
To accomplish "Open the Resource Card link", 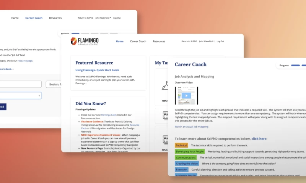I will [110, 127].
